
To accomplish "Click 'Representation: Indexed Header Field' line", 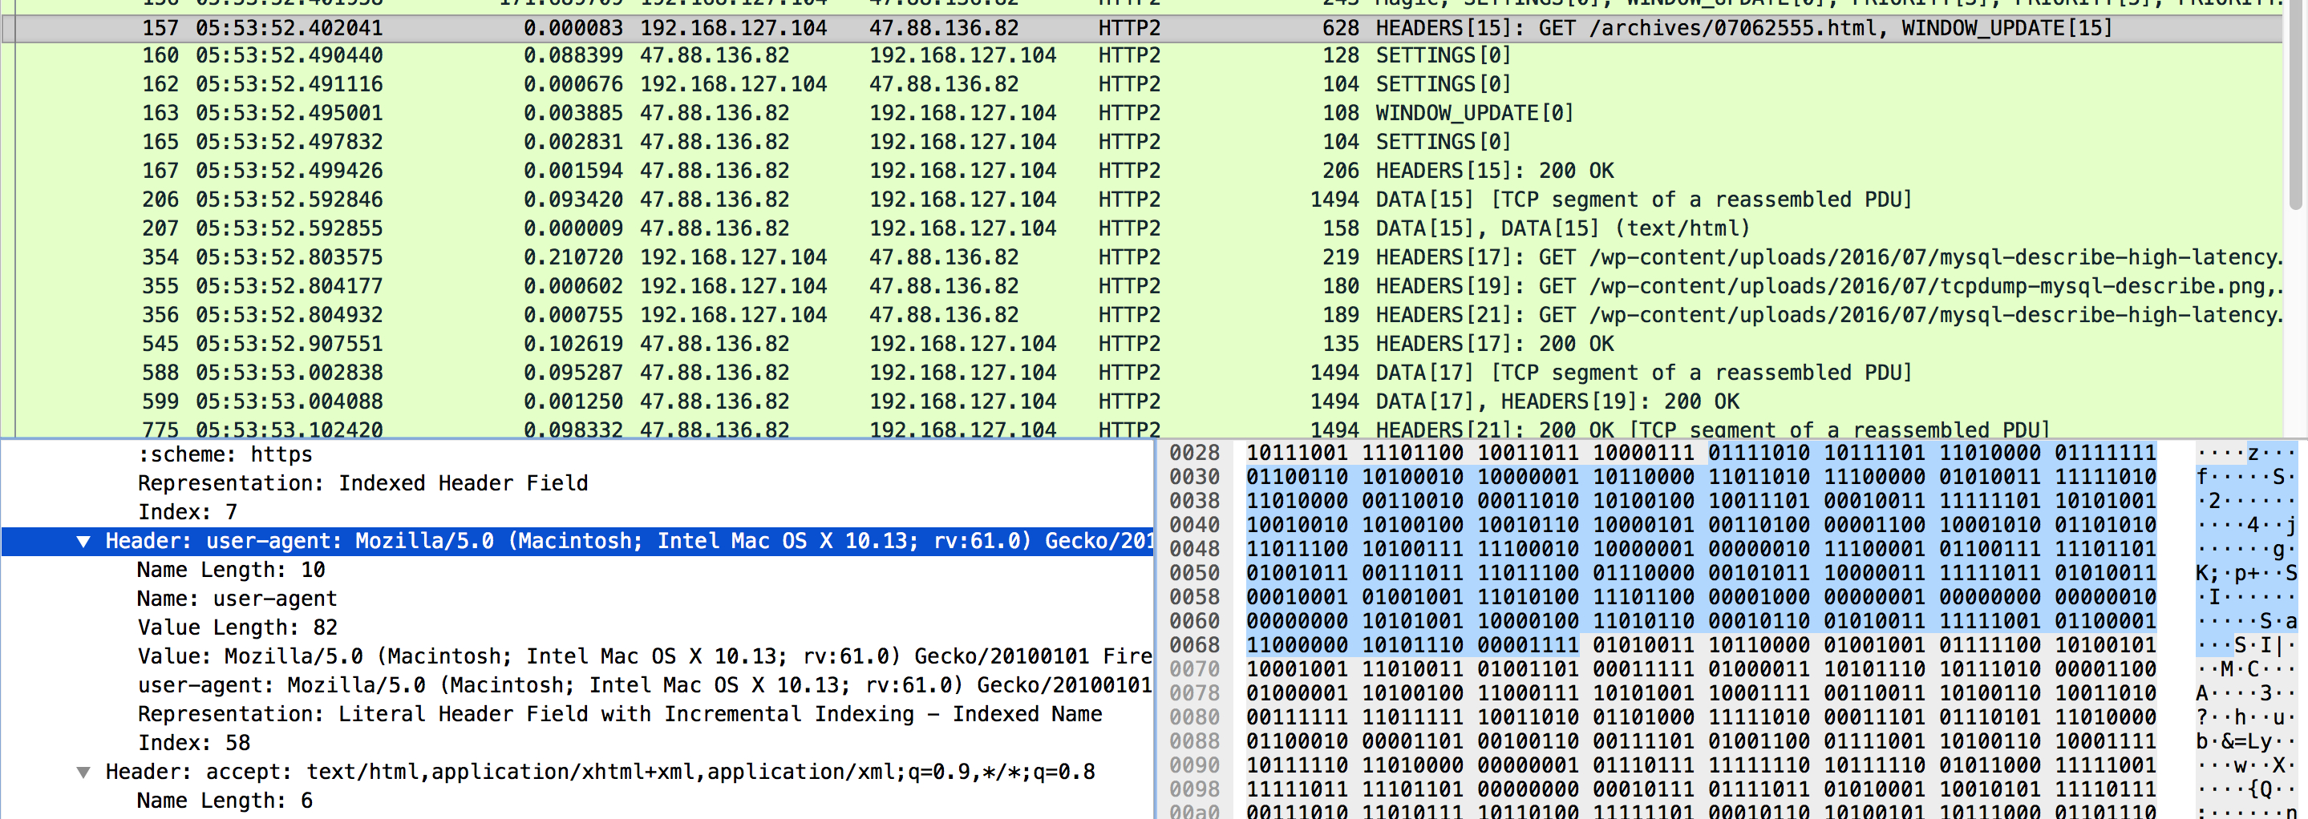I will tap(362, 483).
